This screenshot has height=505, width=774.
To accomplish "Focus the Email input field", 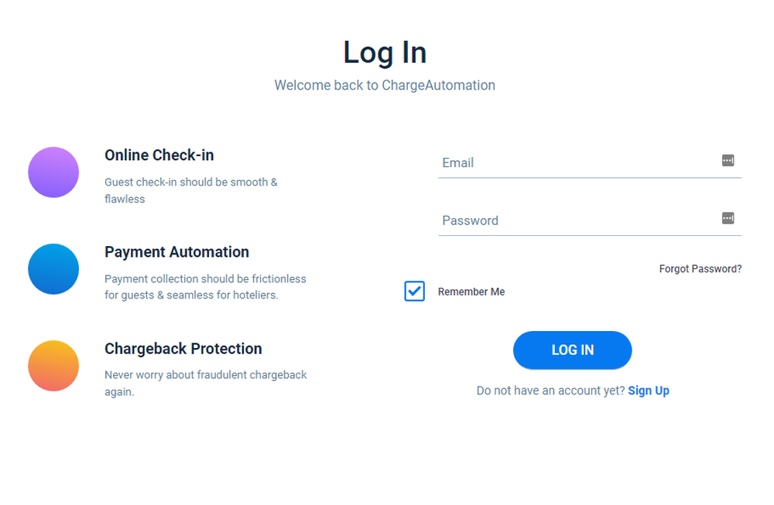I will click(x=589, y=162).
